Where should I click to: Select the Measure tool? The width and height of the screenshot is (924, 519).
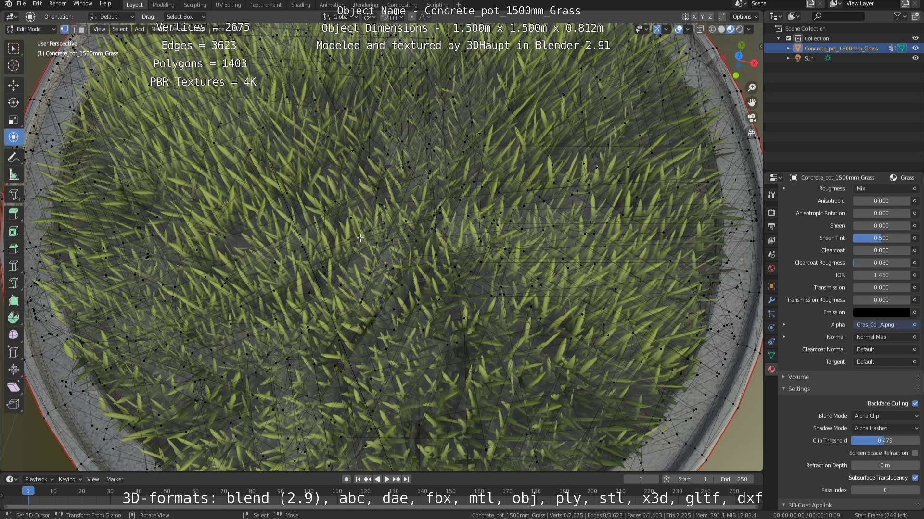pos(13,175)
